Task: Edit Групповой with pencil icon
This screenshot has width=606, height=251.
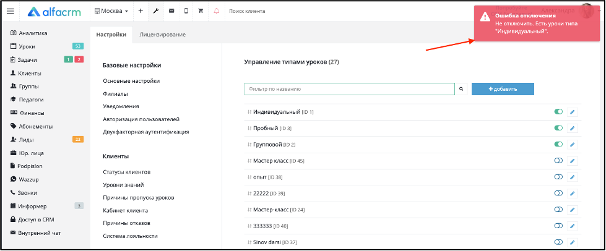Action: point(573,145)
